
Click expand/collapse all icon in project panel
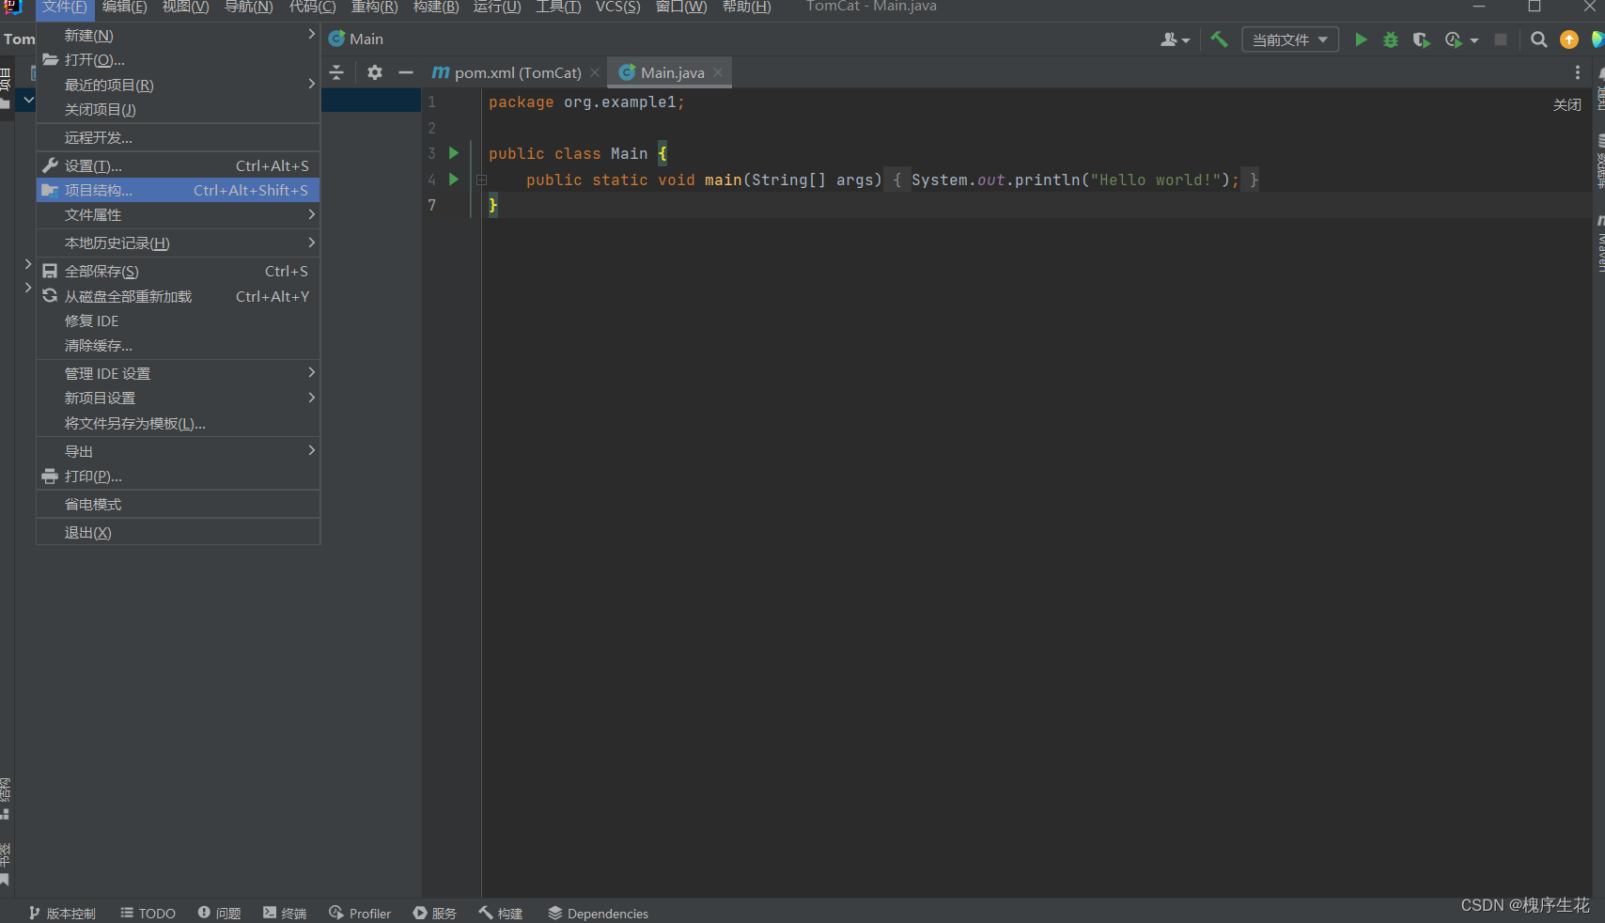(x=336, y=72)
